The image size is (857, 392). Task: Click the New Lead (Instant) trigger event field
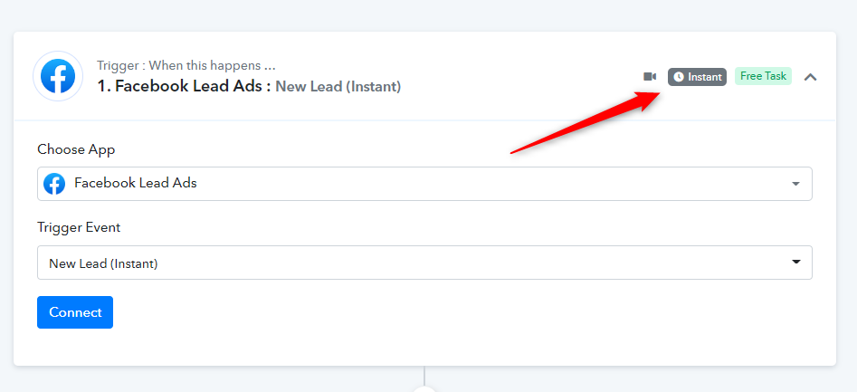tap(424, 263)
